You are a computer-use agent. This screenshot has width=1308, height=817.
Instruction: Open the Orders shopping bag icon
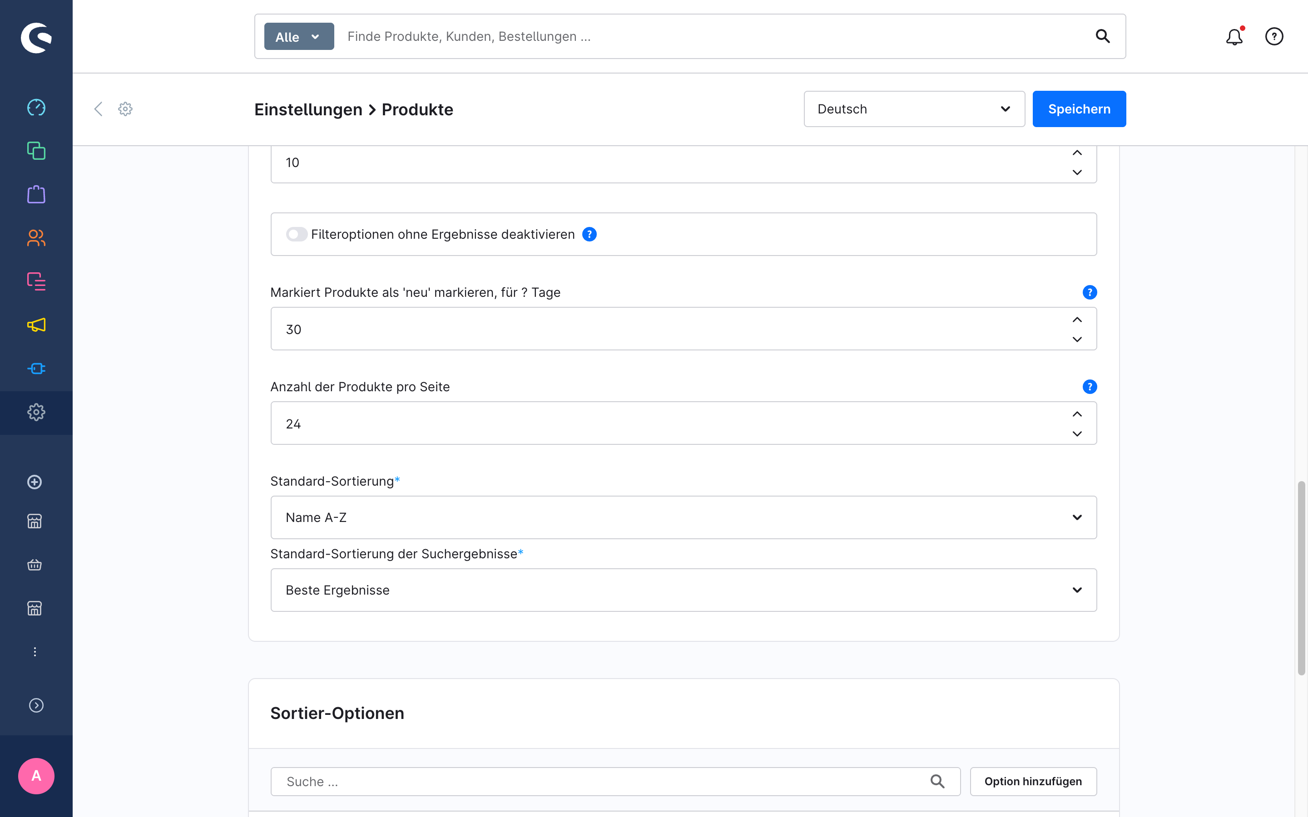36,195
